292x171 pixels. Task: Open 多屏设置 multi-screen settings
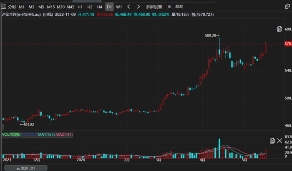(x=154, y=7)
